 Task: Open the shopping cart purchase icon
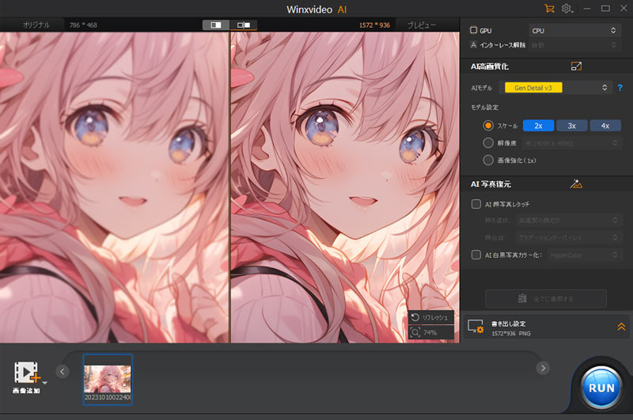549,9
